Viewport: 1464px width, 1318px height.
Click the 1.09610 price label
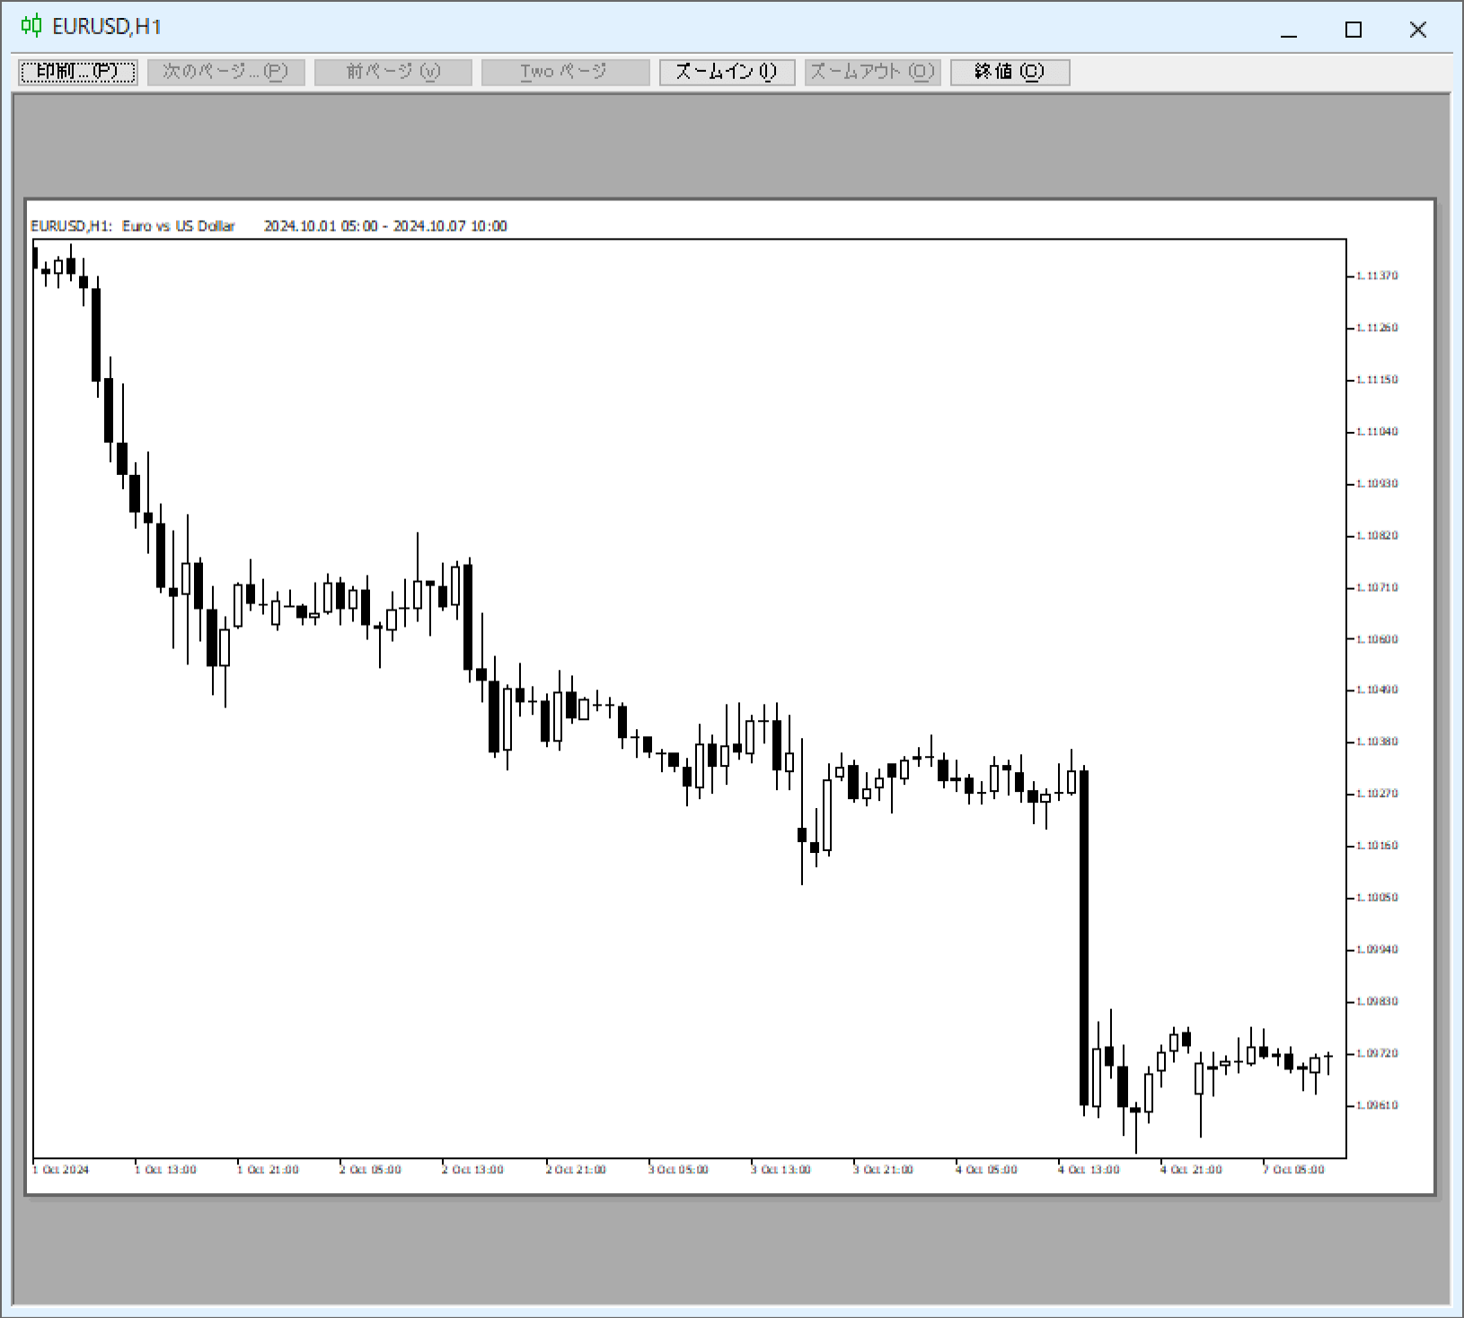point(1377,1106)
